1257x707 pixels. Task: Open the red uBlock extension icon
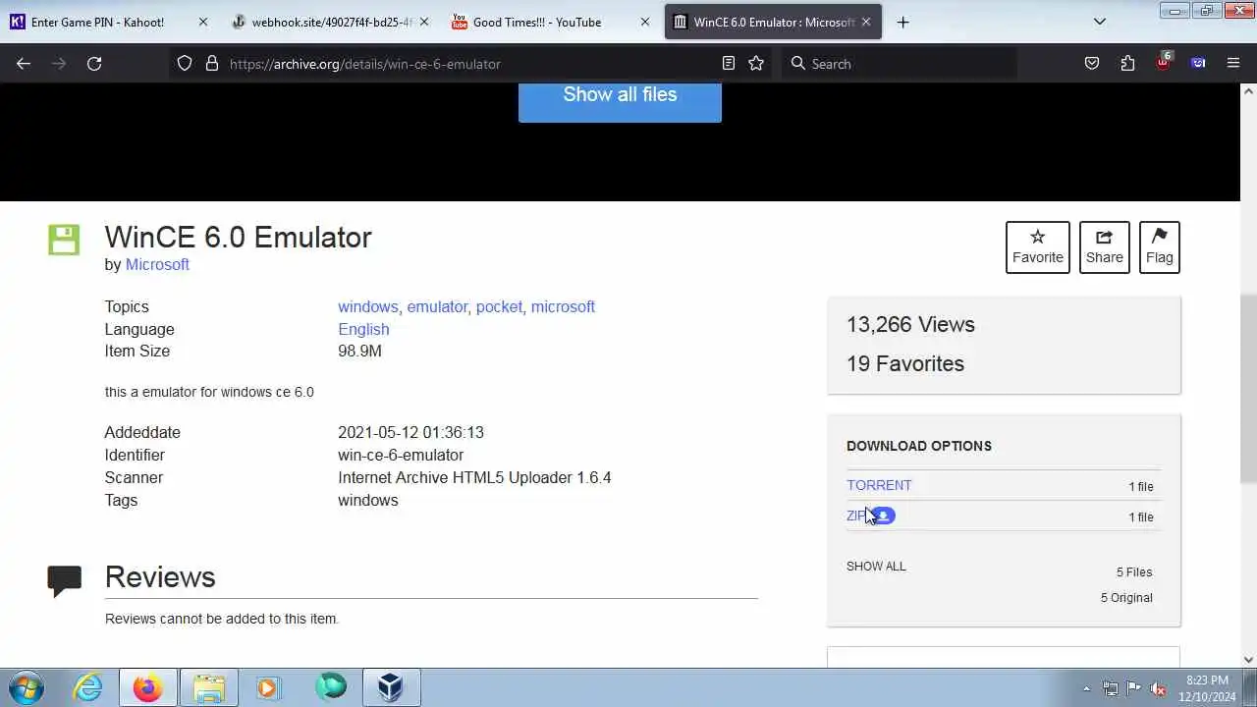(x=1163, y=62)
